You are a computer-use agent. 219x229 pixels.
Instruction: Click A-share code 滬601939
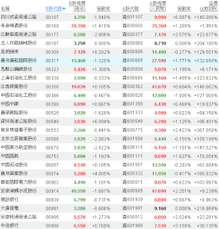133,199
